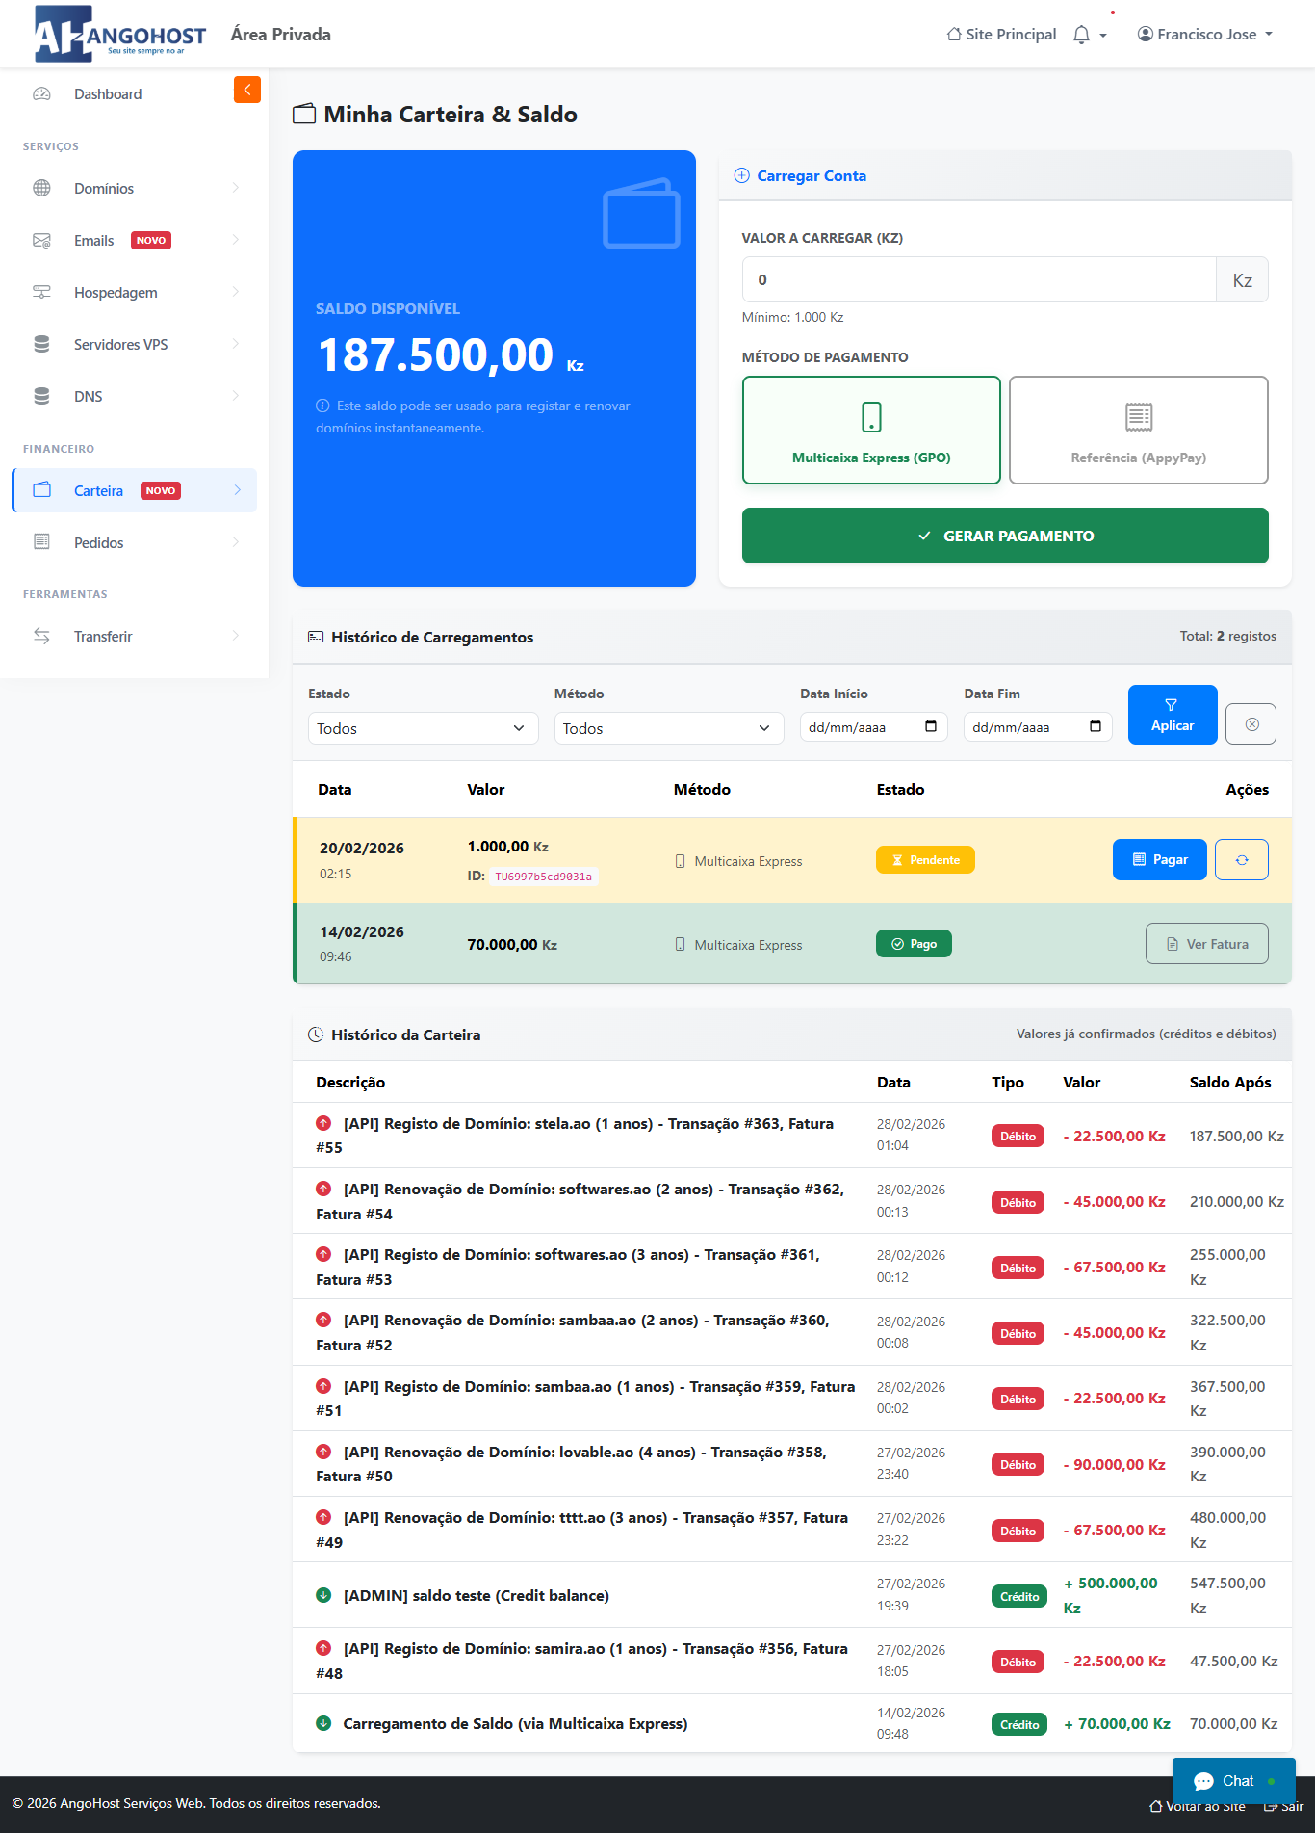Click the Dashboard gauge icon
This screenshot has width=1315, height=1833.
[x=41, y=94]
